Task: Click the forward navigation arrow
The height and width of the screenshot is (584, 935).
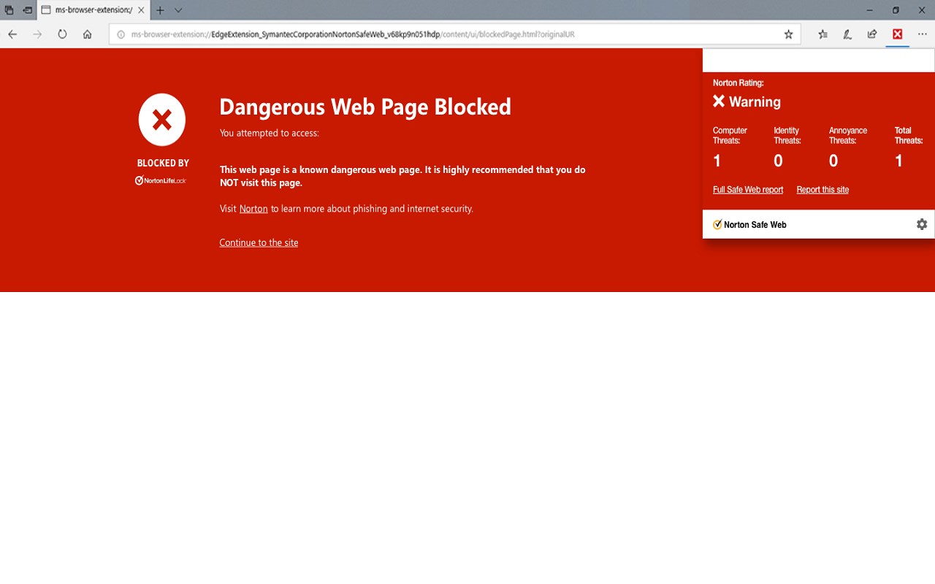Action: coord(37,34)
